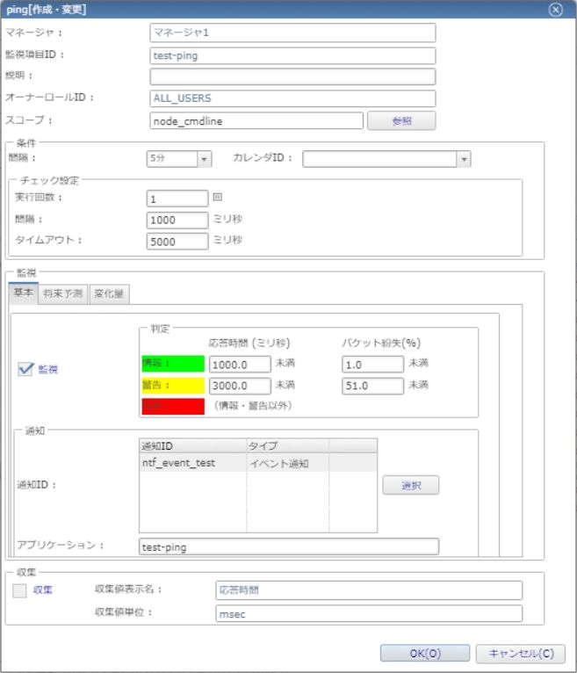Screen dimensions: 577x673
Task: Click the yellow 警告 color label
Action: [x=173, y=385]
